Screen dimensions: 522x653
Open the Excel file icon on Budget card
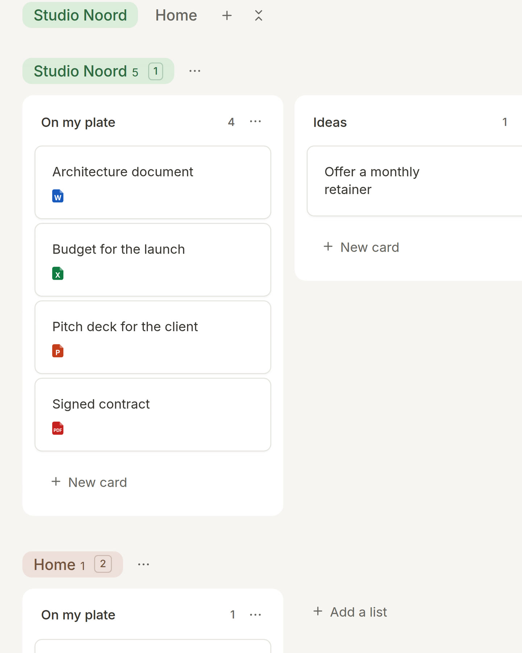point(58,274)
